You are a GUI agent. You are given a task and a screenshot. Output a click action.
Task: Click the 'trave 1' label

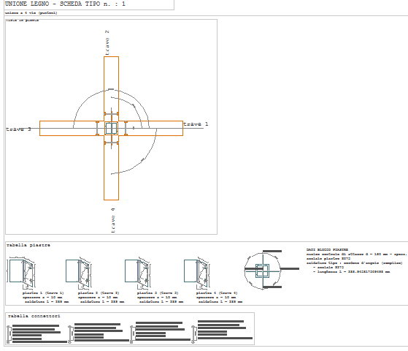coord(196,124)
